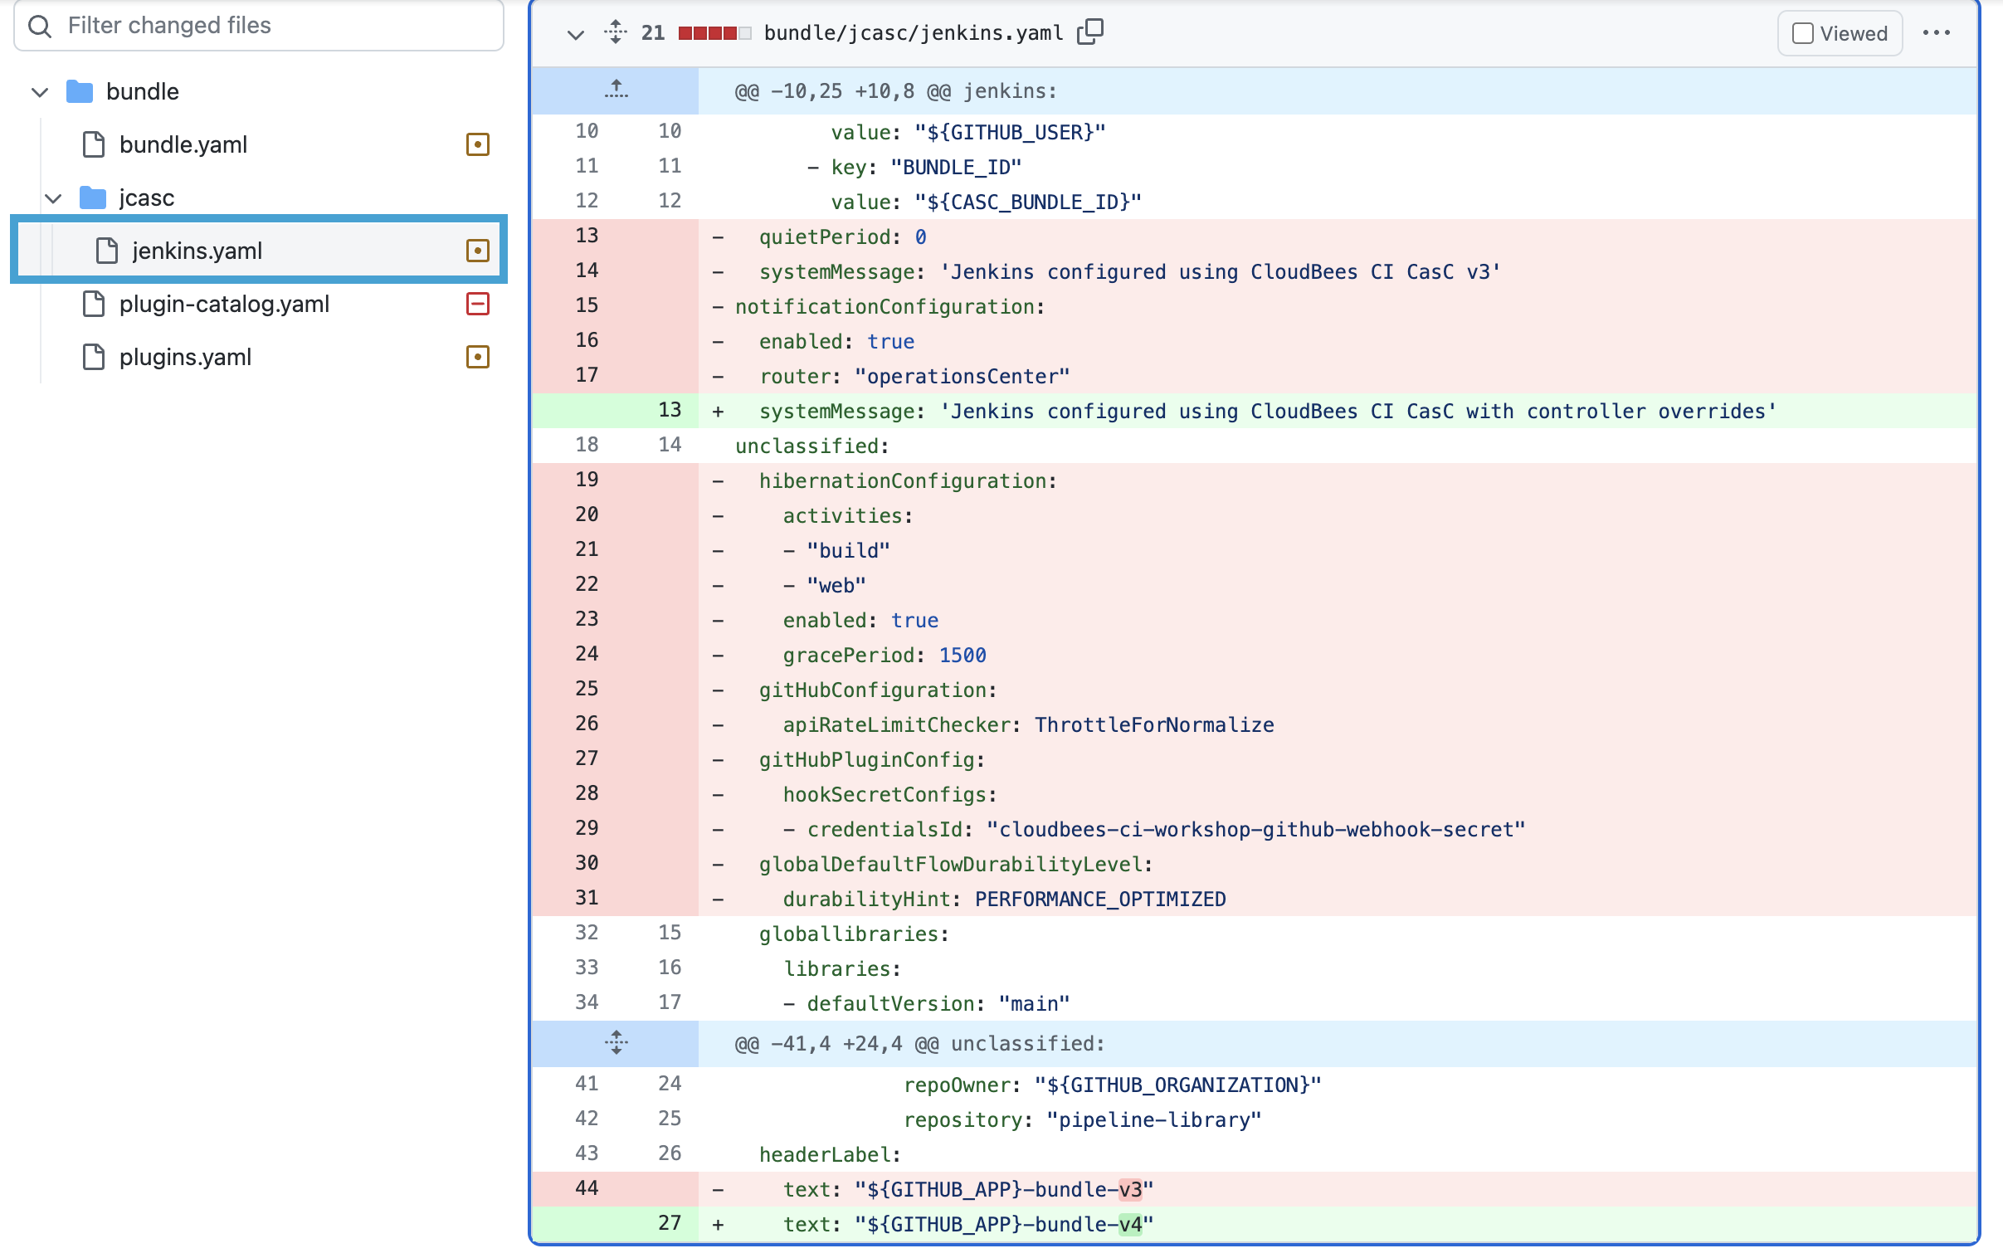The image size is (2003, 1258).
Task: Click the modified status icon beside plugins.yaml
Action: tap(477, 357)
